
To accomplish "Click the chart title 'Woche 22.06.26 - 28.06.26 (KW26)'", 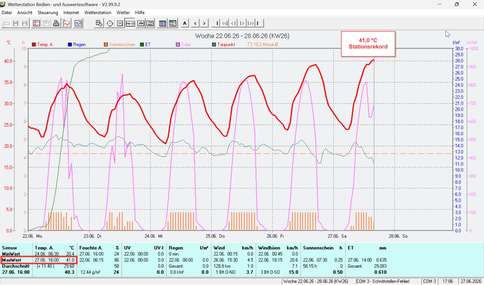I will [x=242, y=36].
